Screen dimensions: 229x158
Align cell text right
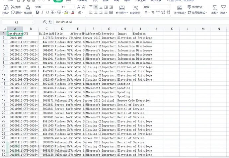(101, 12)
